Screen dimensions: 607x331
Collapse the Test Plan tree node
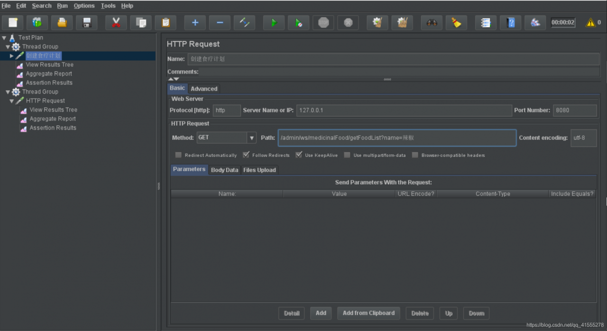pyautogui.click(x=4, y=37)
